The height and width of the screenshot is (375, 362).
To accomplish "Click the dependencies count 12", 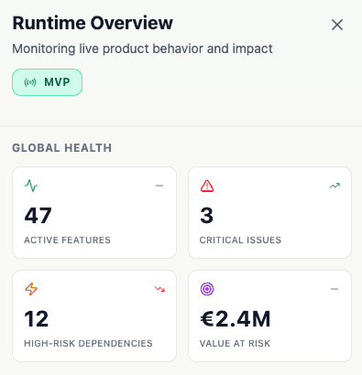I will tap(37, 319).
